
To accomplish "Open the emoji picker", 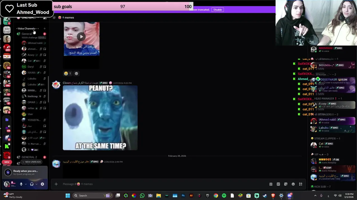I will (x=293, y=184).
